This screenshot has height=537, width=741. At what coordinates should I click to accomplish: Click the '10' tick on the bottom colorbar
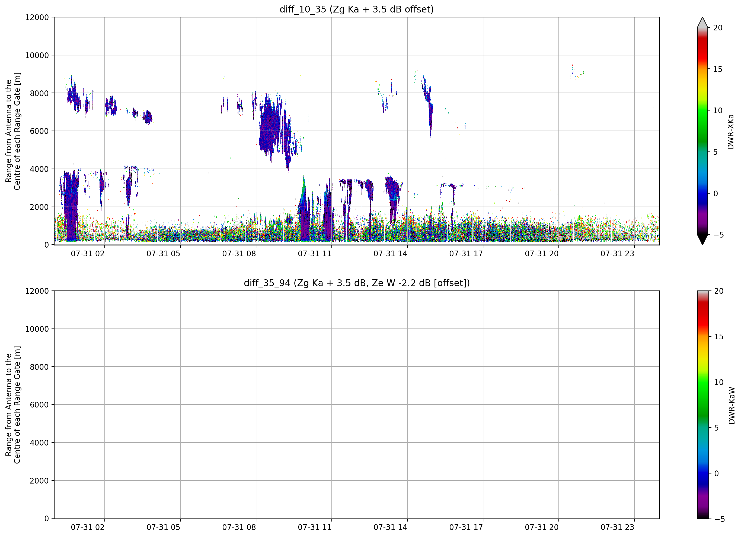719,382
